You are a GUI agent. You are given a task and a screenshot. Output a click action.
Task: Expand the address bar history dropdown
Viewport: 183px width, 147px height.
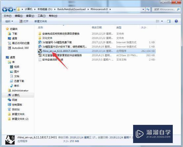pyautogui.click(x=143, y=9)
